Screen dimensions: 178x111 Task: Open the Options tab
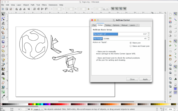tap(116, 25)
